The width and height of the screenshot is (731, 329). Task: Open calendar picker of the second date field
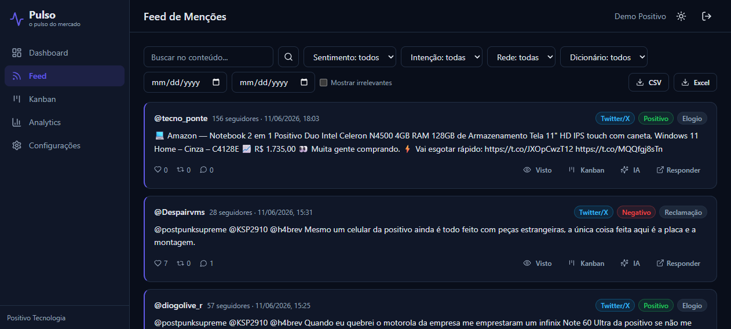click(x=304, y=82)
